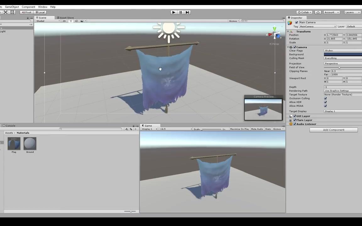This screenshot has width=362, height=226.
Task: Enable Occlusion Culling for the camera
Action: coord(326,98)
